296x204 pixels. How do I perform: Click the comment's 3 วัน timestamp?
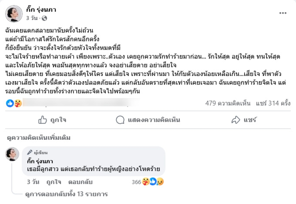33,182
